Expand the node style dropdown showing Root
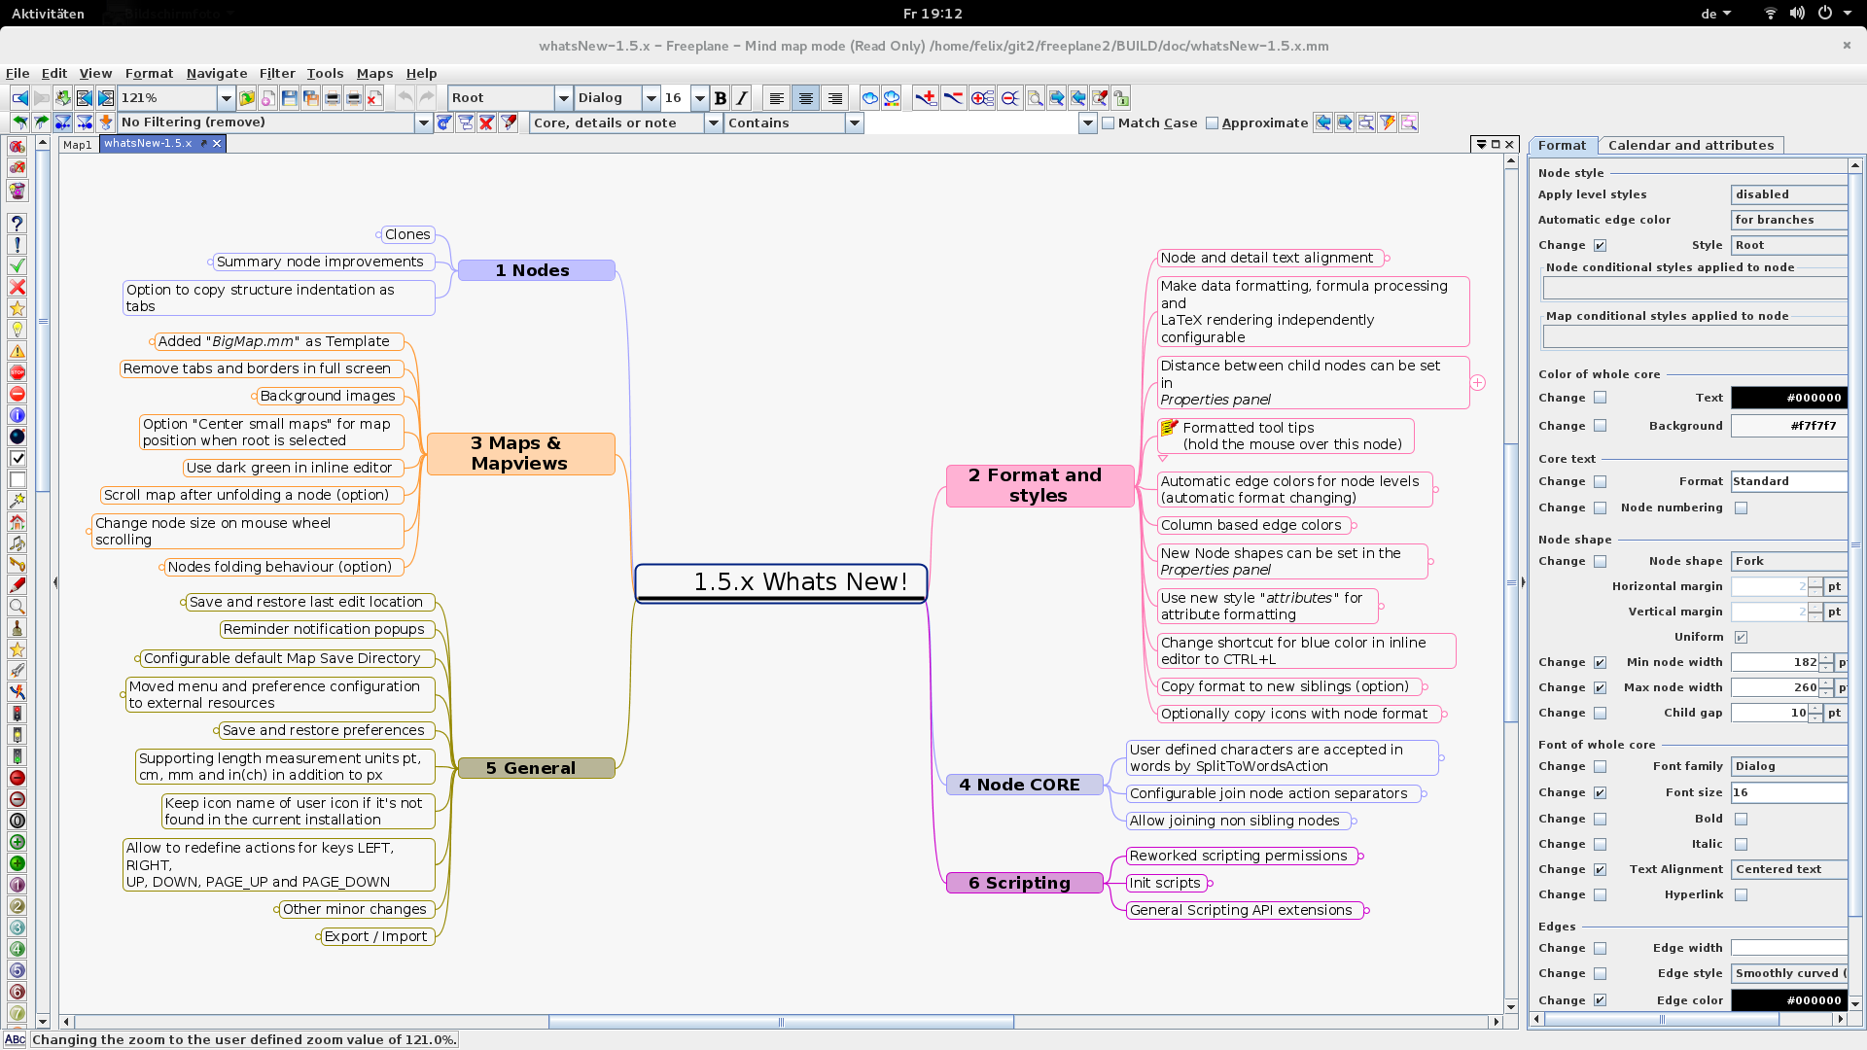This screenshot has height=1050, width=1867. coord(1789,244)
